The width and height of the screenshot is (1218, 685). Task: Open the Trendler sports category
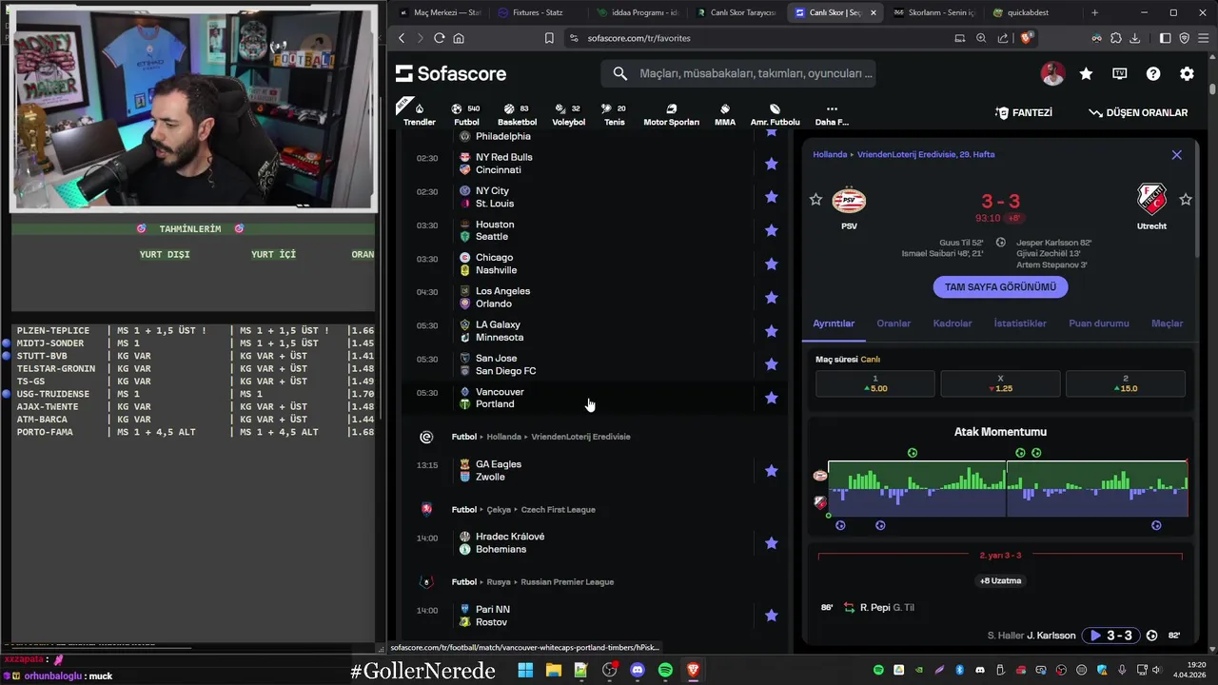coord(419,114)
